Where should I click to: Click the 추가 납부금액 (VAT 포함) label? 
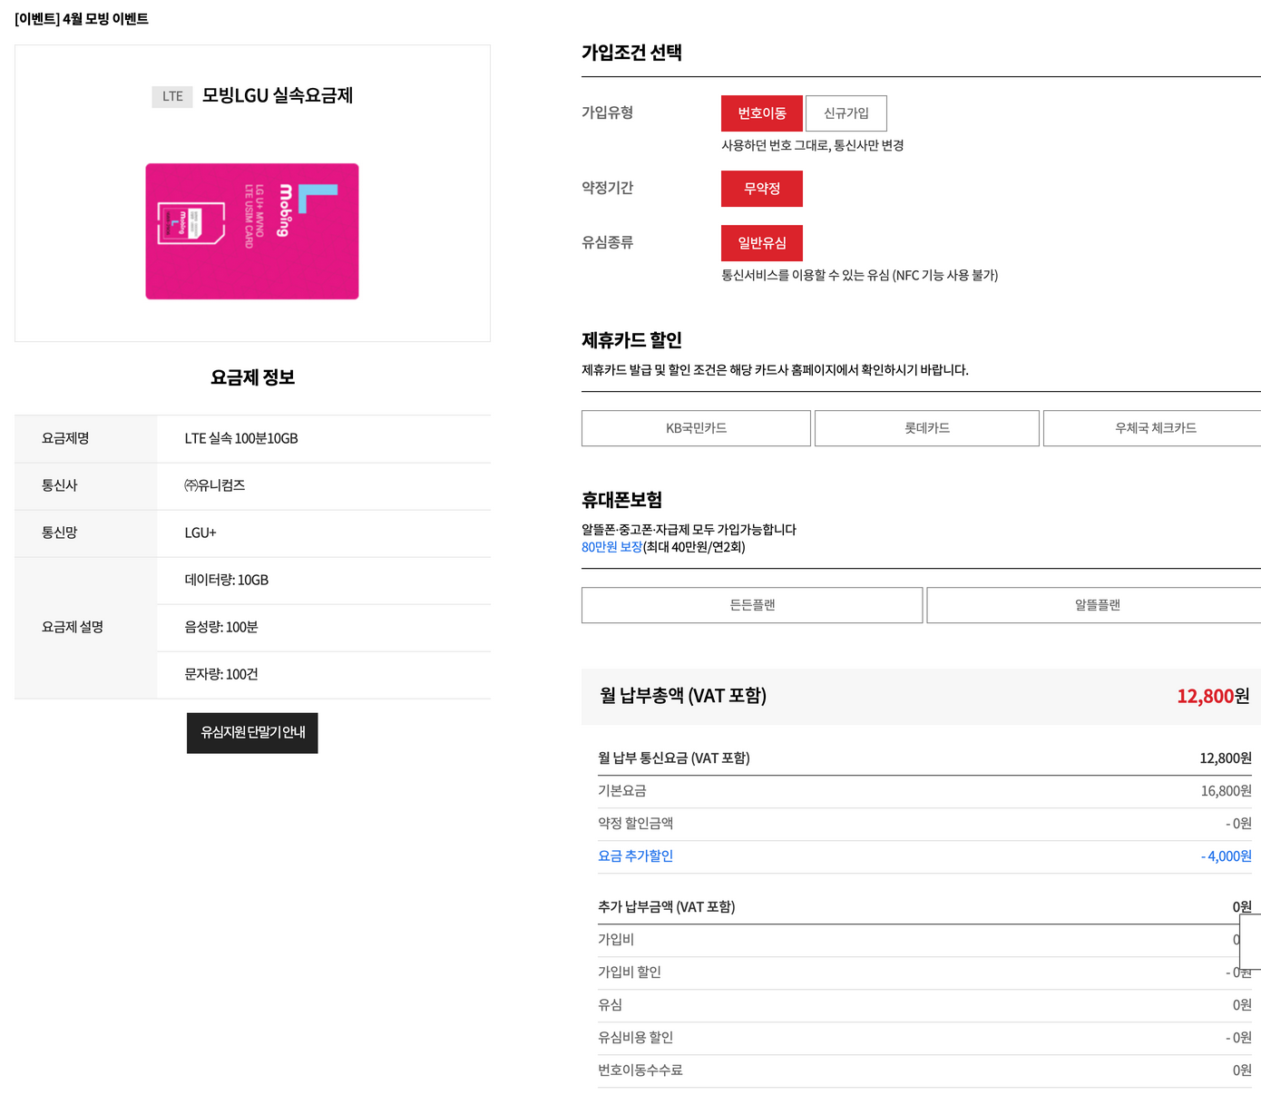point(666,907)
